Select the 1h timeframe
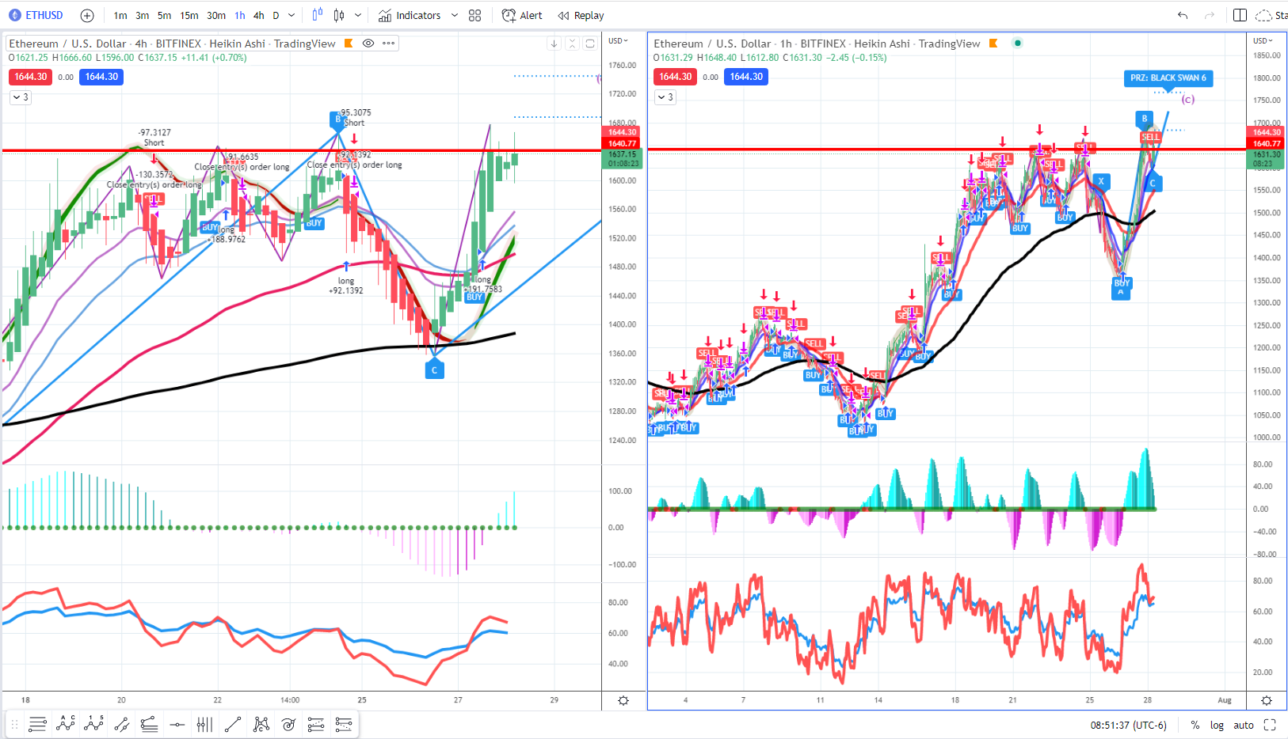This screenshot has height=739, width=1288. 239,16
